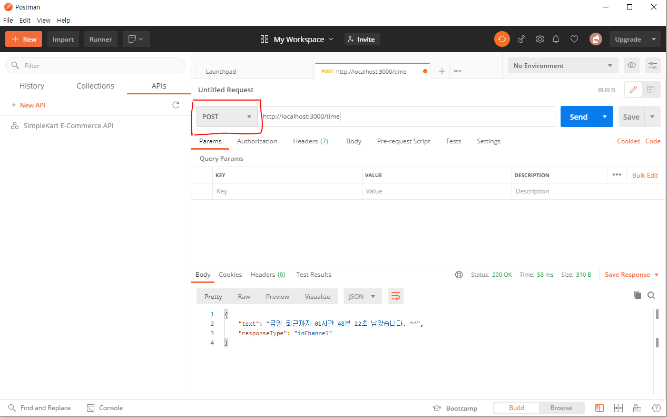Click the orange sync status icon
667x418 pixels.
click(x=502, y=39)
